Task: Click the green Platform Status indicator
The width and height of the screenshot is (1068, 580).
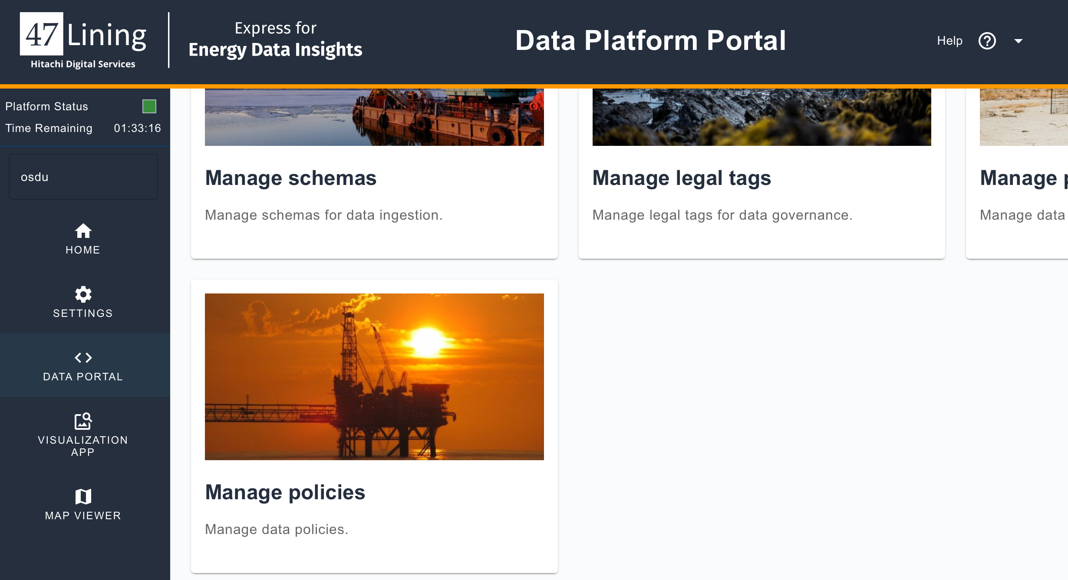Action: (149, 106)
